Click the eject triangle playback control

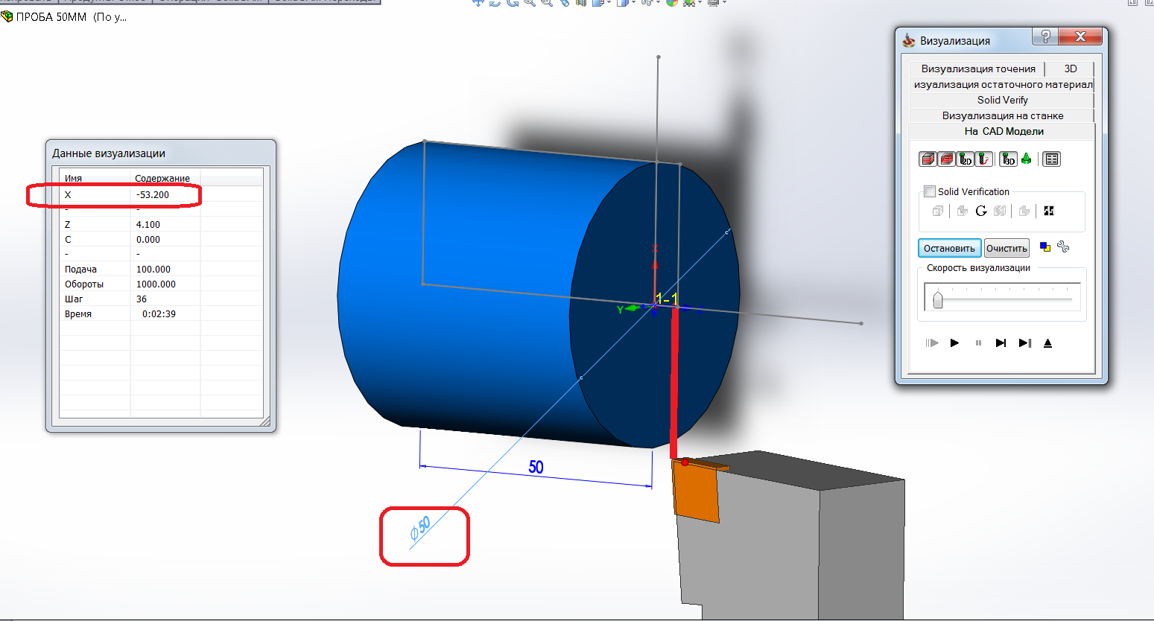tap(1047, 343)
